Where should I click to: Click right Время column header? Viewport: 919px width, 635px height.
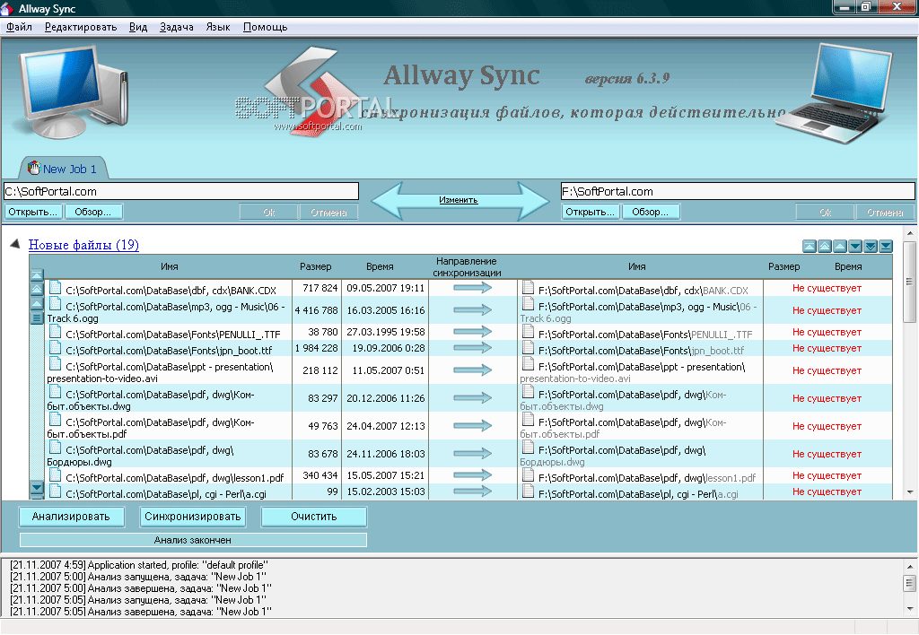click(x=848, y=267)
